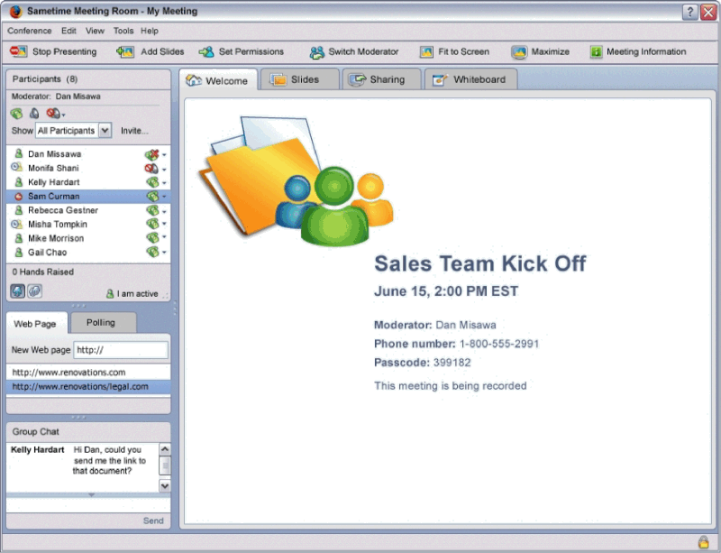Click Kelly Hardart's green phone icon
Viewport: 721px width, 553px height.
(152, 182)
